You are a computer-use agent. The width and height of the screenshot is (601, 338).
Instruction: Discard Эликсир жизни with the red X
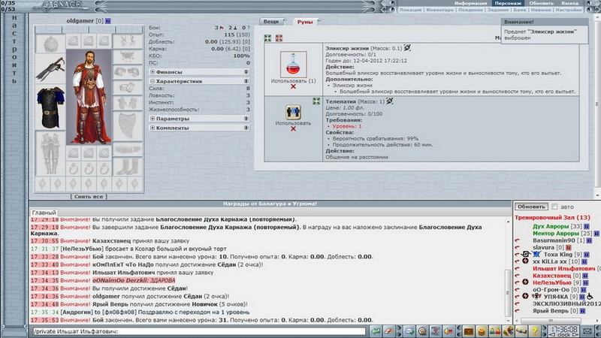pyautogui.click(x=293, y=87)
